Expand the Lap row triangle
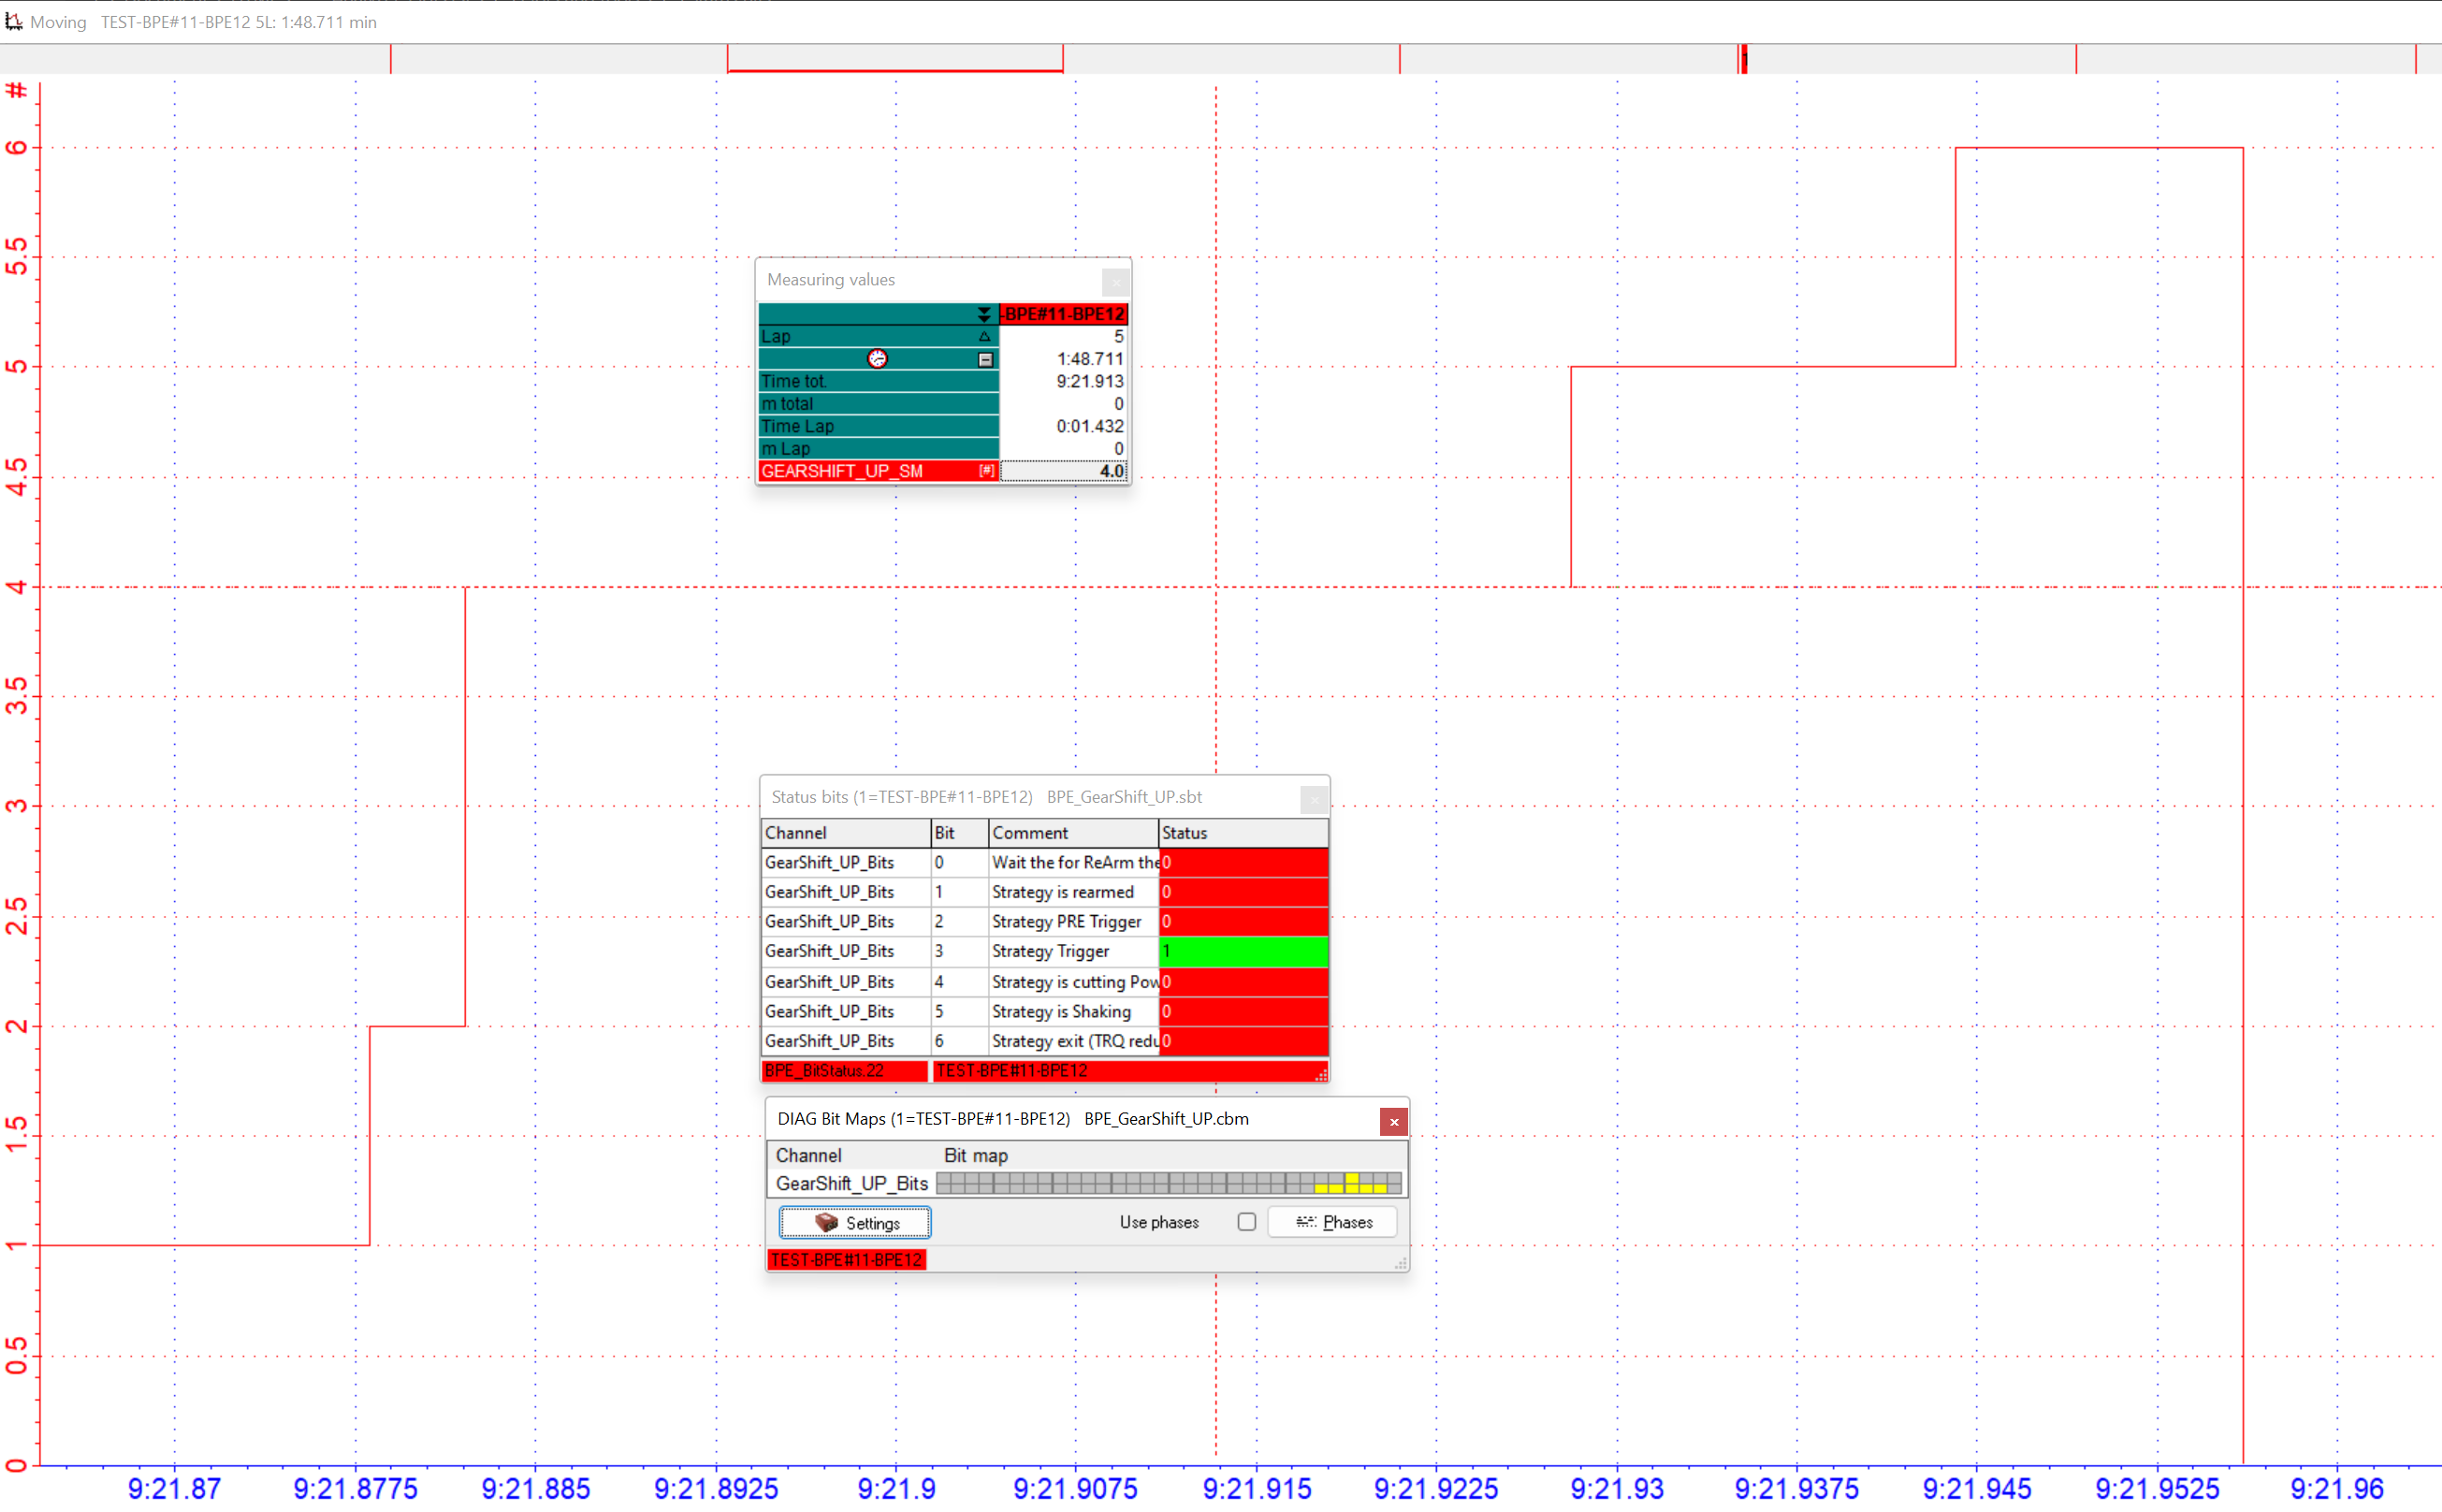 click(984, 337)
